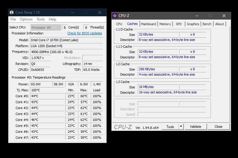Open the File menu in Core Temp
The image size is (238, 158).
click(13, 19)
